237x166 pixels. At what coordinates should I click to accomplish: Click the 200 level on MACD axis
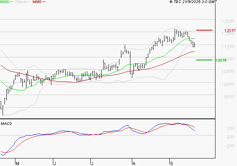220,129
